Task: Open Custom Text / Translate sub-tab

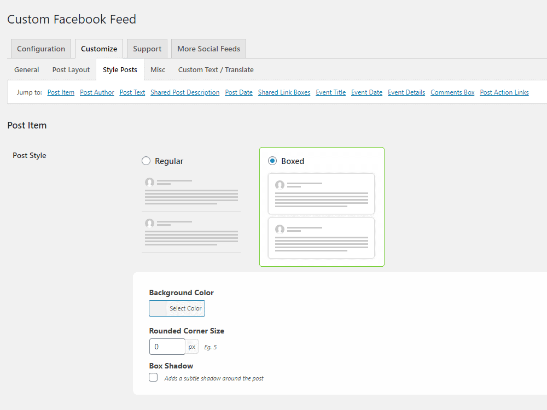Action: 216,70
